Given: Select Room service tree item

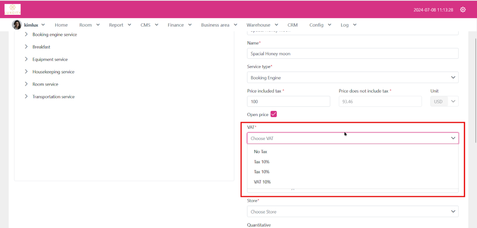Looking at the screenshot, I should [45, 84].
